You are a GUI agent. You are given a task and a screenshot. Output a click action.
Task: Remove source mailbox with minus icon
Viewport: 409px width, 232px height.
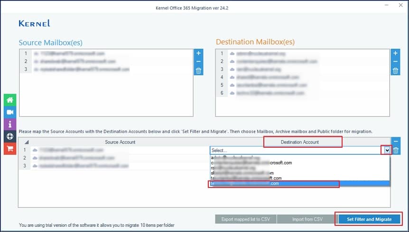[x=198, y=62]
